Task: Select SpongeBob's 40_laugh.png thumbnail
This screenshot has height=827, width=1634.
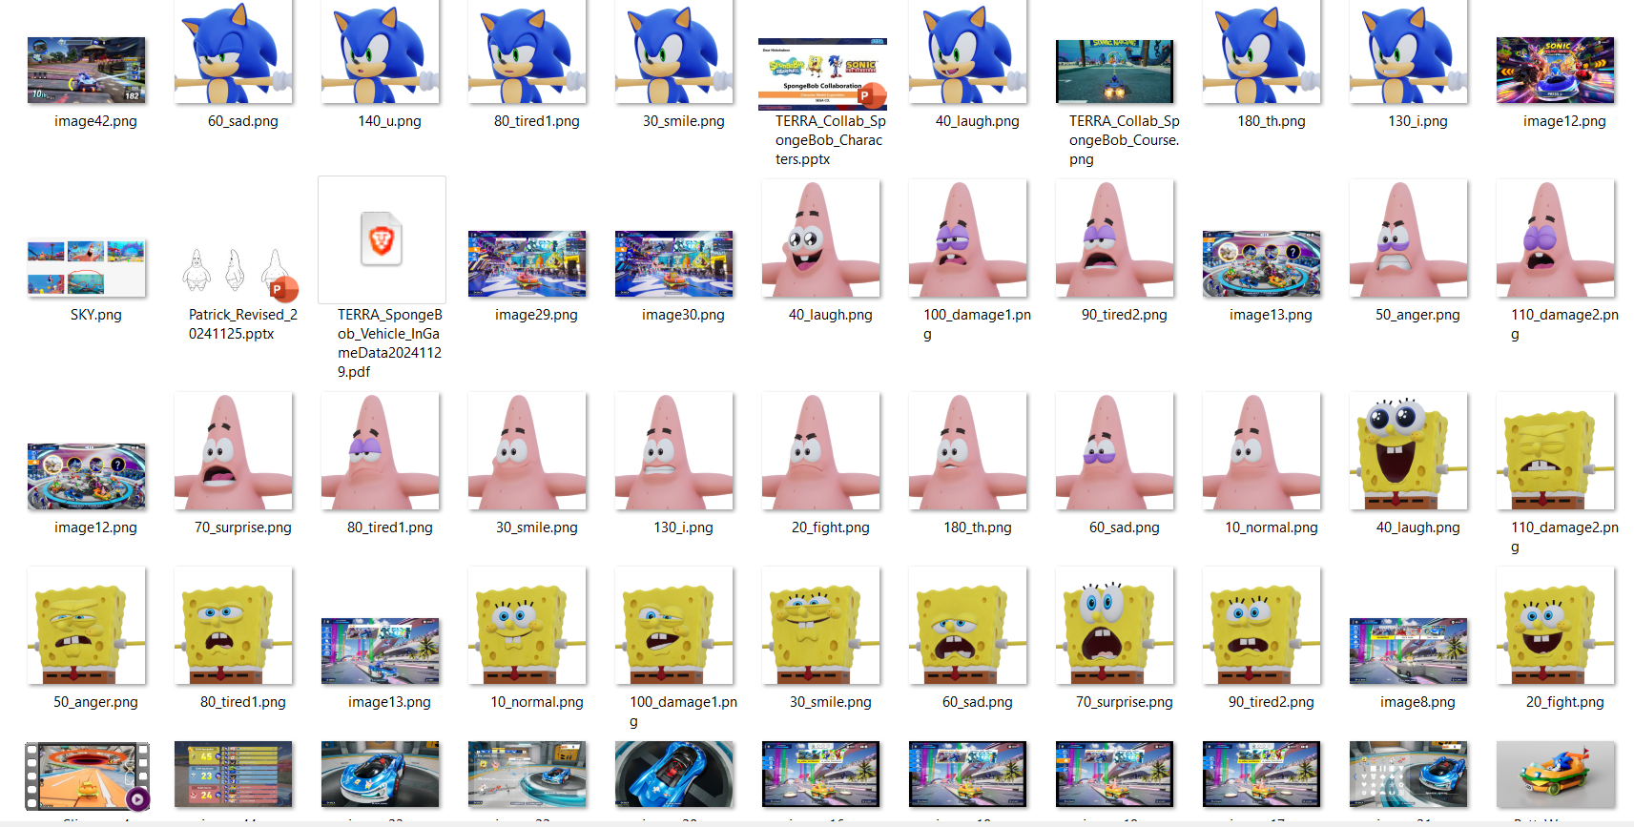Action: [1409, 451]
